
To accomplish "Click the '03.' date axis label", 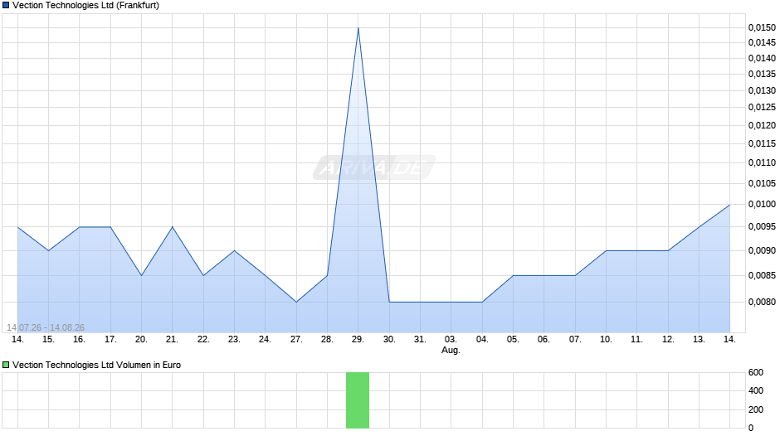I will [x=451, y=339].
